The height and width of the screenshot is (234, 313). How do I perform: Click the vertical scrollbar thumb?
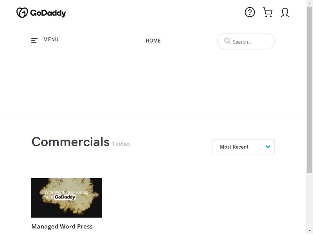309,90
